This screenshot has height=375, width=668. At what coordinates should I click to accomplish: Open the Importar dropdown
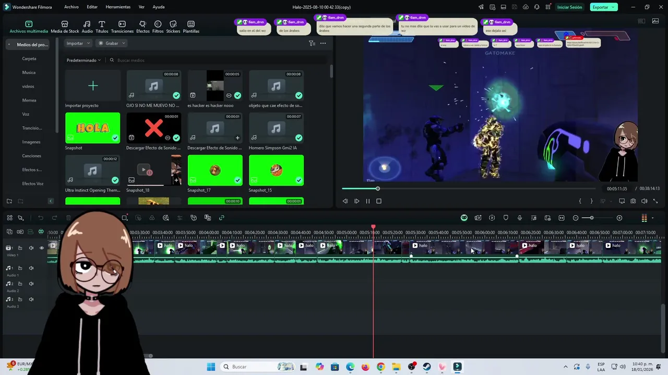[78, 43]
